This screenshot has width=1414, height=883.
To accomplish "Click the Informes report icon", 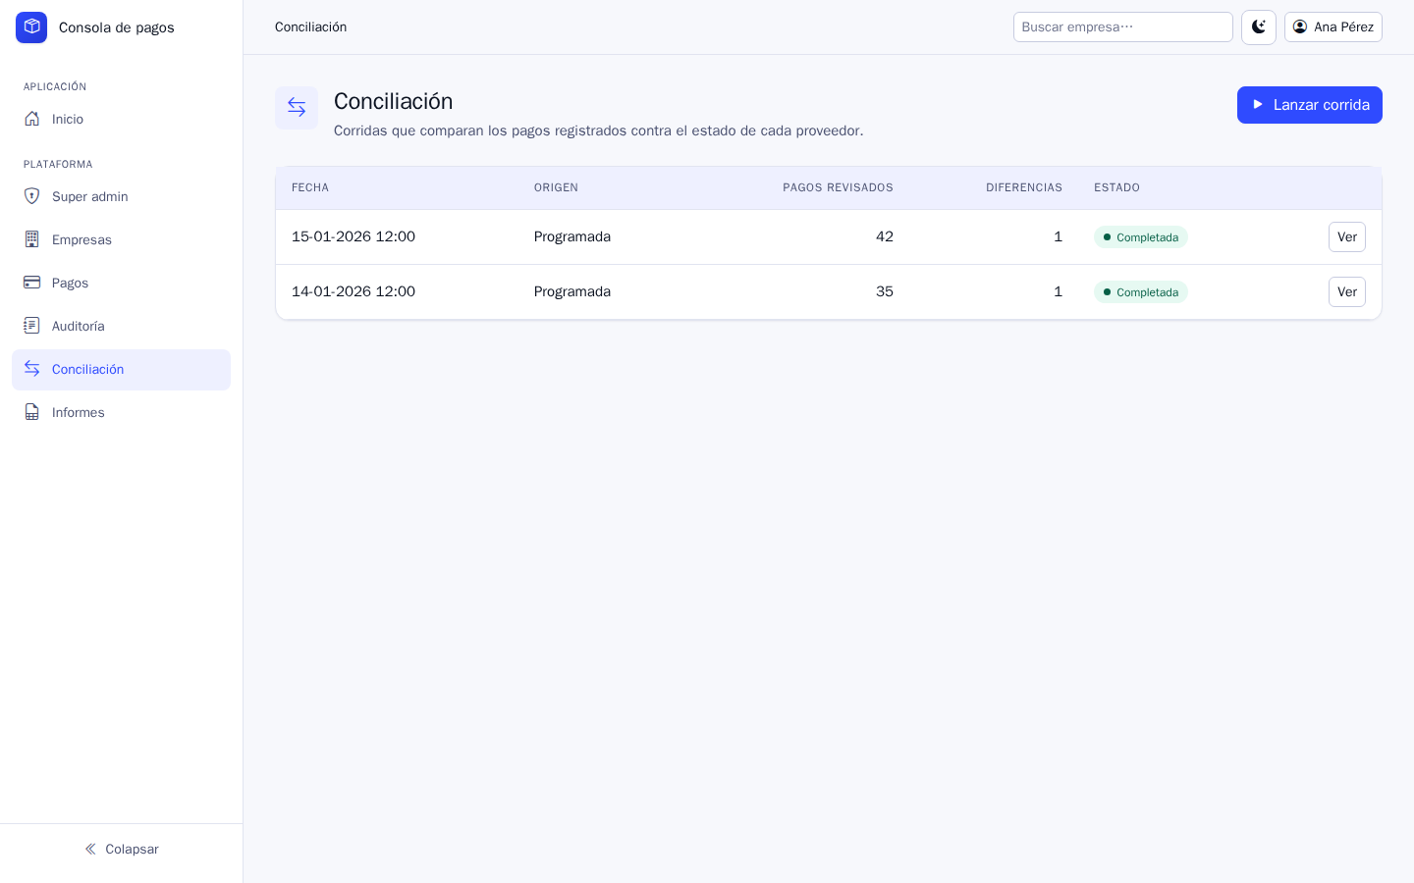I will 32,412.
